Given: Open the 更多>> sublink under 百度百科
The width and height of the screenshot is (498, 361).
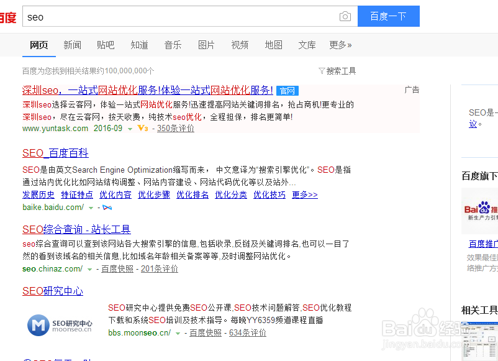Looking at the screenshot, I should [x=305, y=195].
